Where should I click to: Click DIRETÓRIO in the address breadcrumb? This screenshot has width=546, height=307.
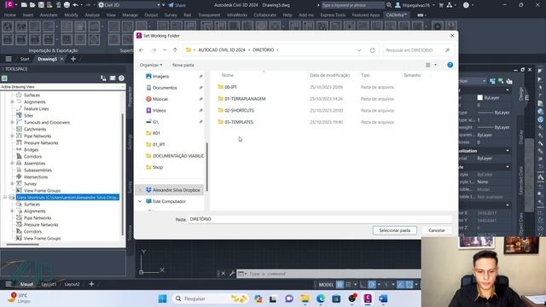click(264, 50)
